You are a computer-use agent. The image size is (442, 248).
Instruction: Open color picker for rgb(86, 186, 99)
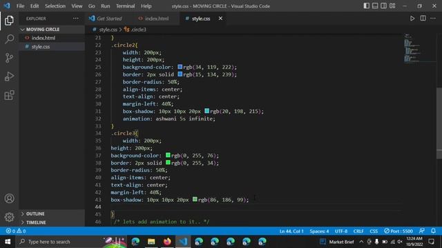(195, 199)
